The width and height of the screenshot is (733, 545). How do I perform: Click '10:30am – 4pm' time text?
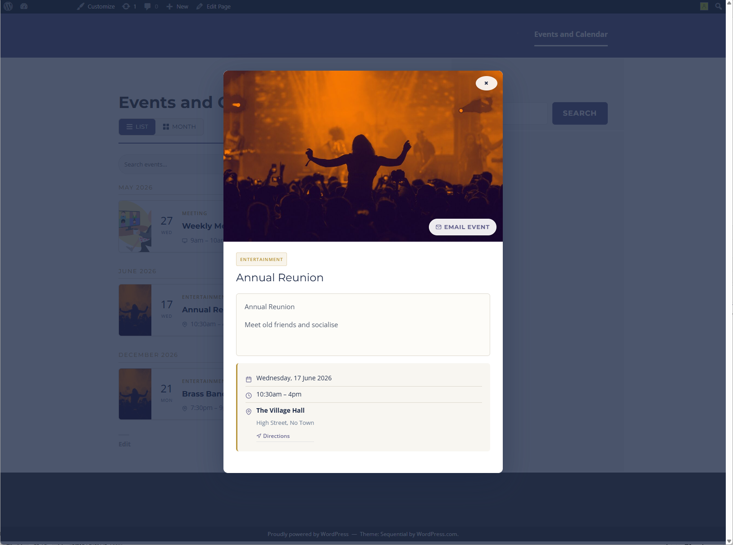point(279,394)
